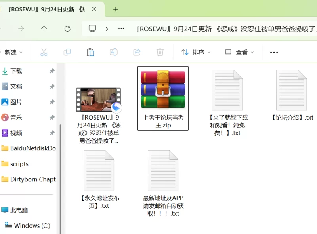
Task: Navigate up one folder level
Action: 44,29
